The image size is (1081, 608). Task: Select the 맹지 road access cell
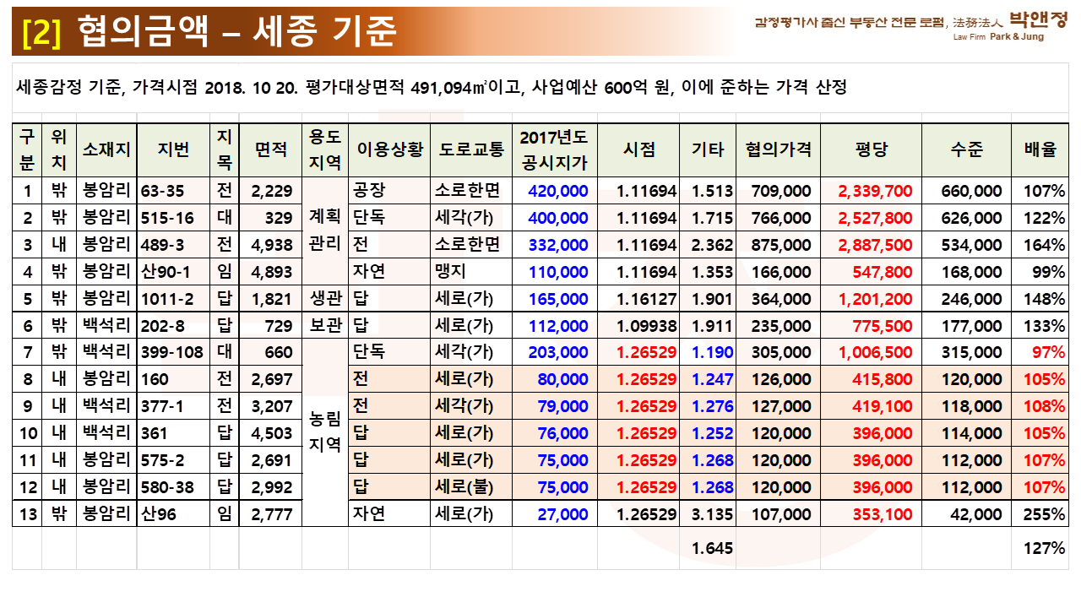click(450, 272)
